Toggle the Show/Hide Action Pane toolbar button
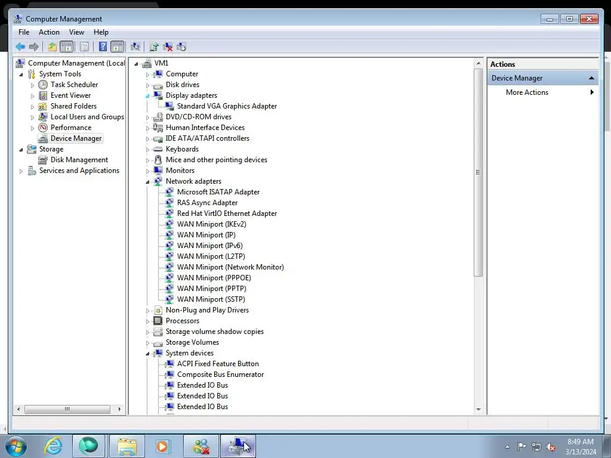Image resolution: width=611 pixels, height=458 pixels. [x=118, y=47]
